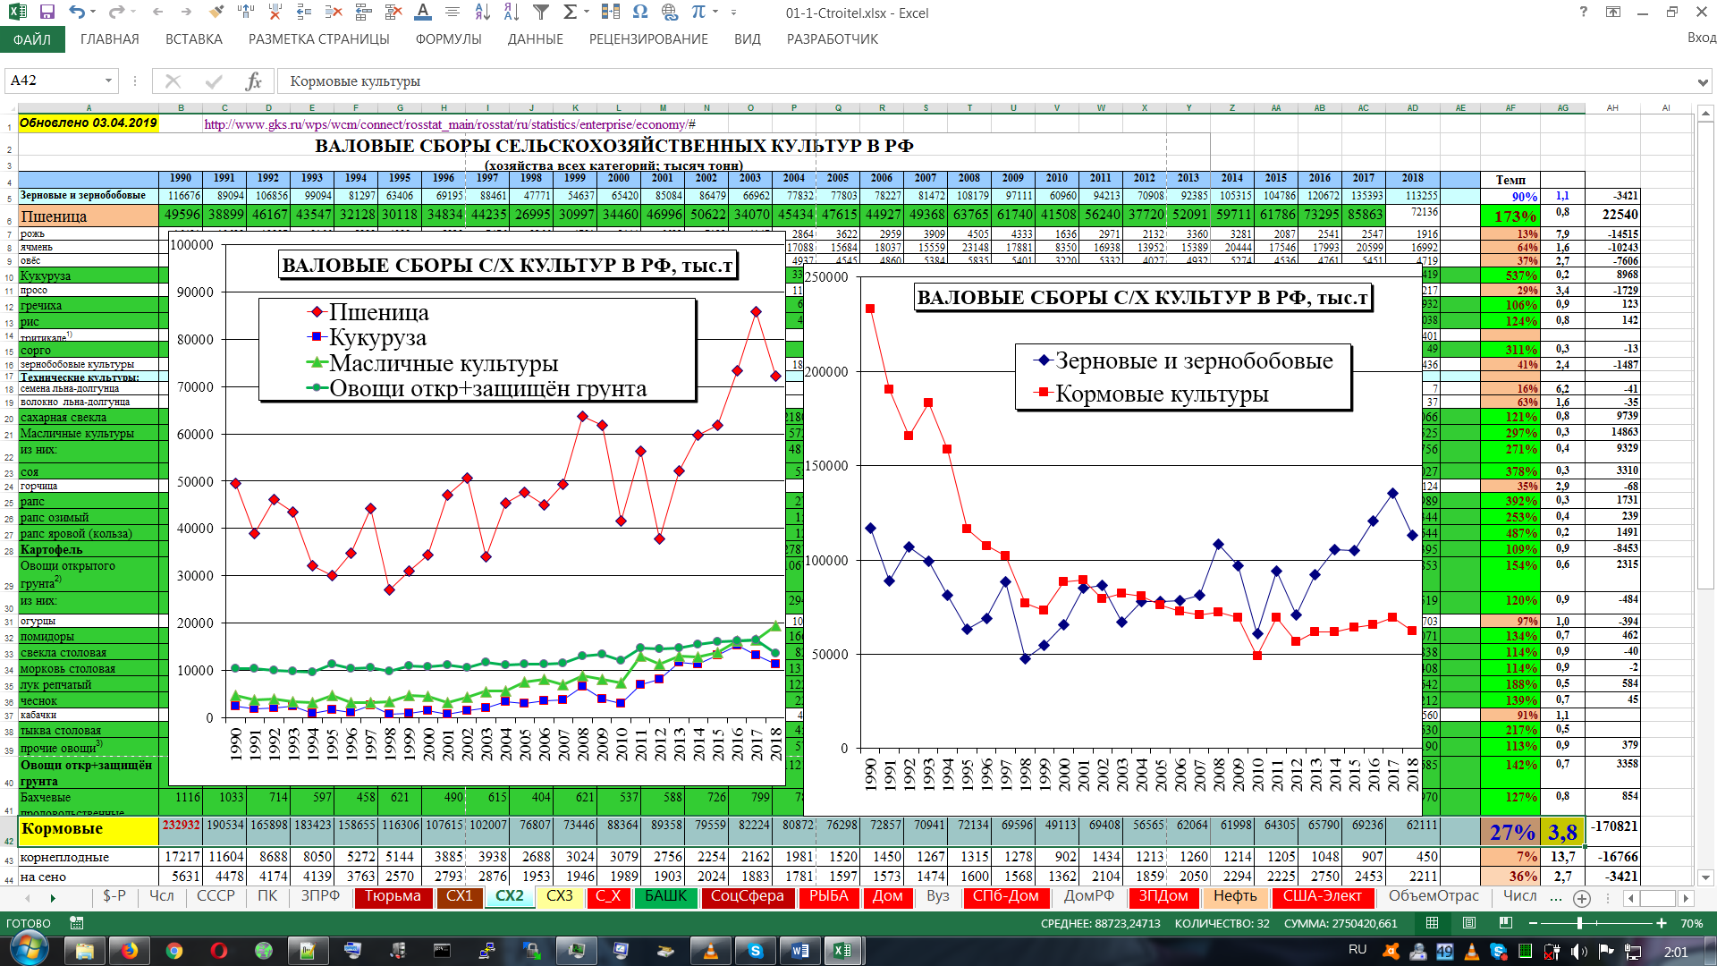Click zoom in plus button in status bar

1661,923
